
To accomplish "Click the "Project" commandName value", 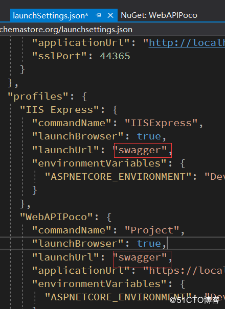I will tap(152, 230).
